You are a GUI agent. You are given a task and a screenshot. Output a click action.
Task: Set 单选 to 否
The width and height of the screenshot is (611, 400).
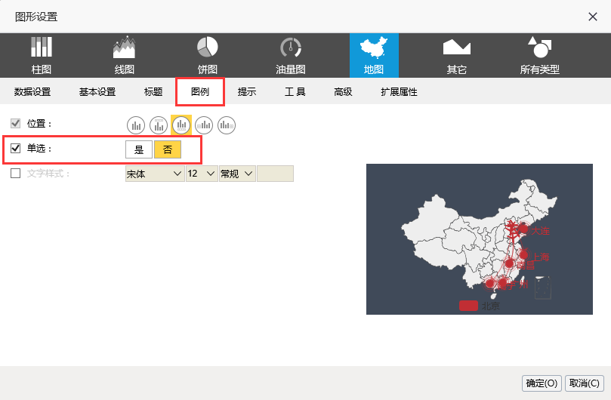168,149
